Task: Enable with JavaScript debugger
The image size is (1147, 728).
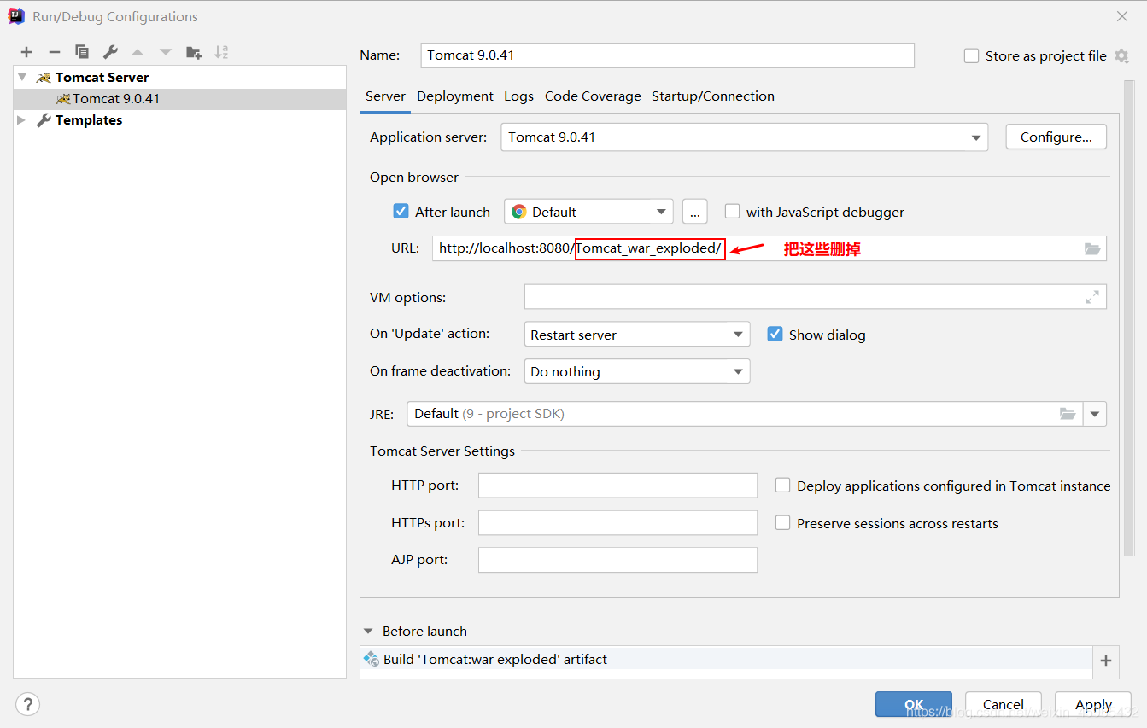Action: 732,212
